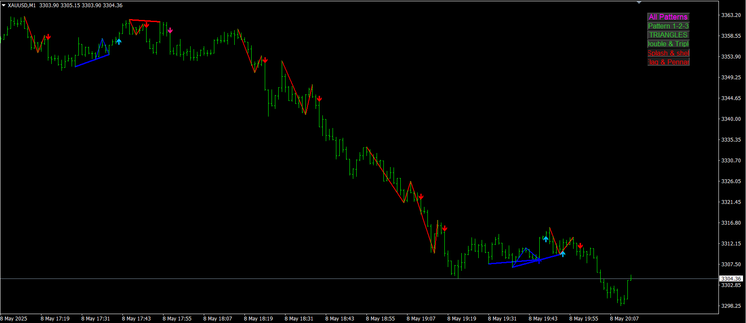Click the 8 May 20:07 time label
746x323 pixels.
(624, 319)
